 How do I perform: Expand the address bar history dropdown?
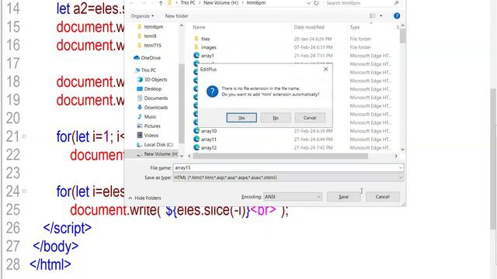[x=309, y=3]
